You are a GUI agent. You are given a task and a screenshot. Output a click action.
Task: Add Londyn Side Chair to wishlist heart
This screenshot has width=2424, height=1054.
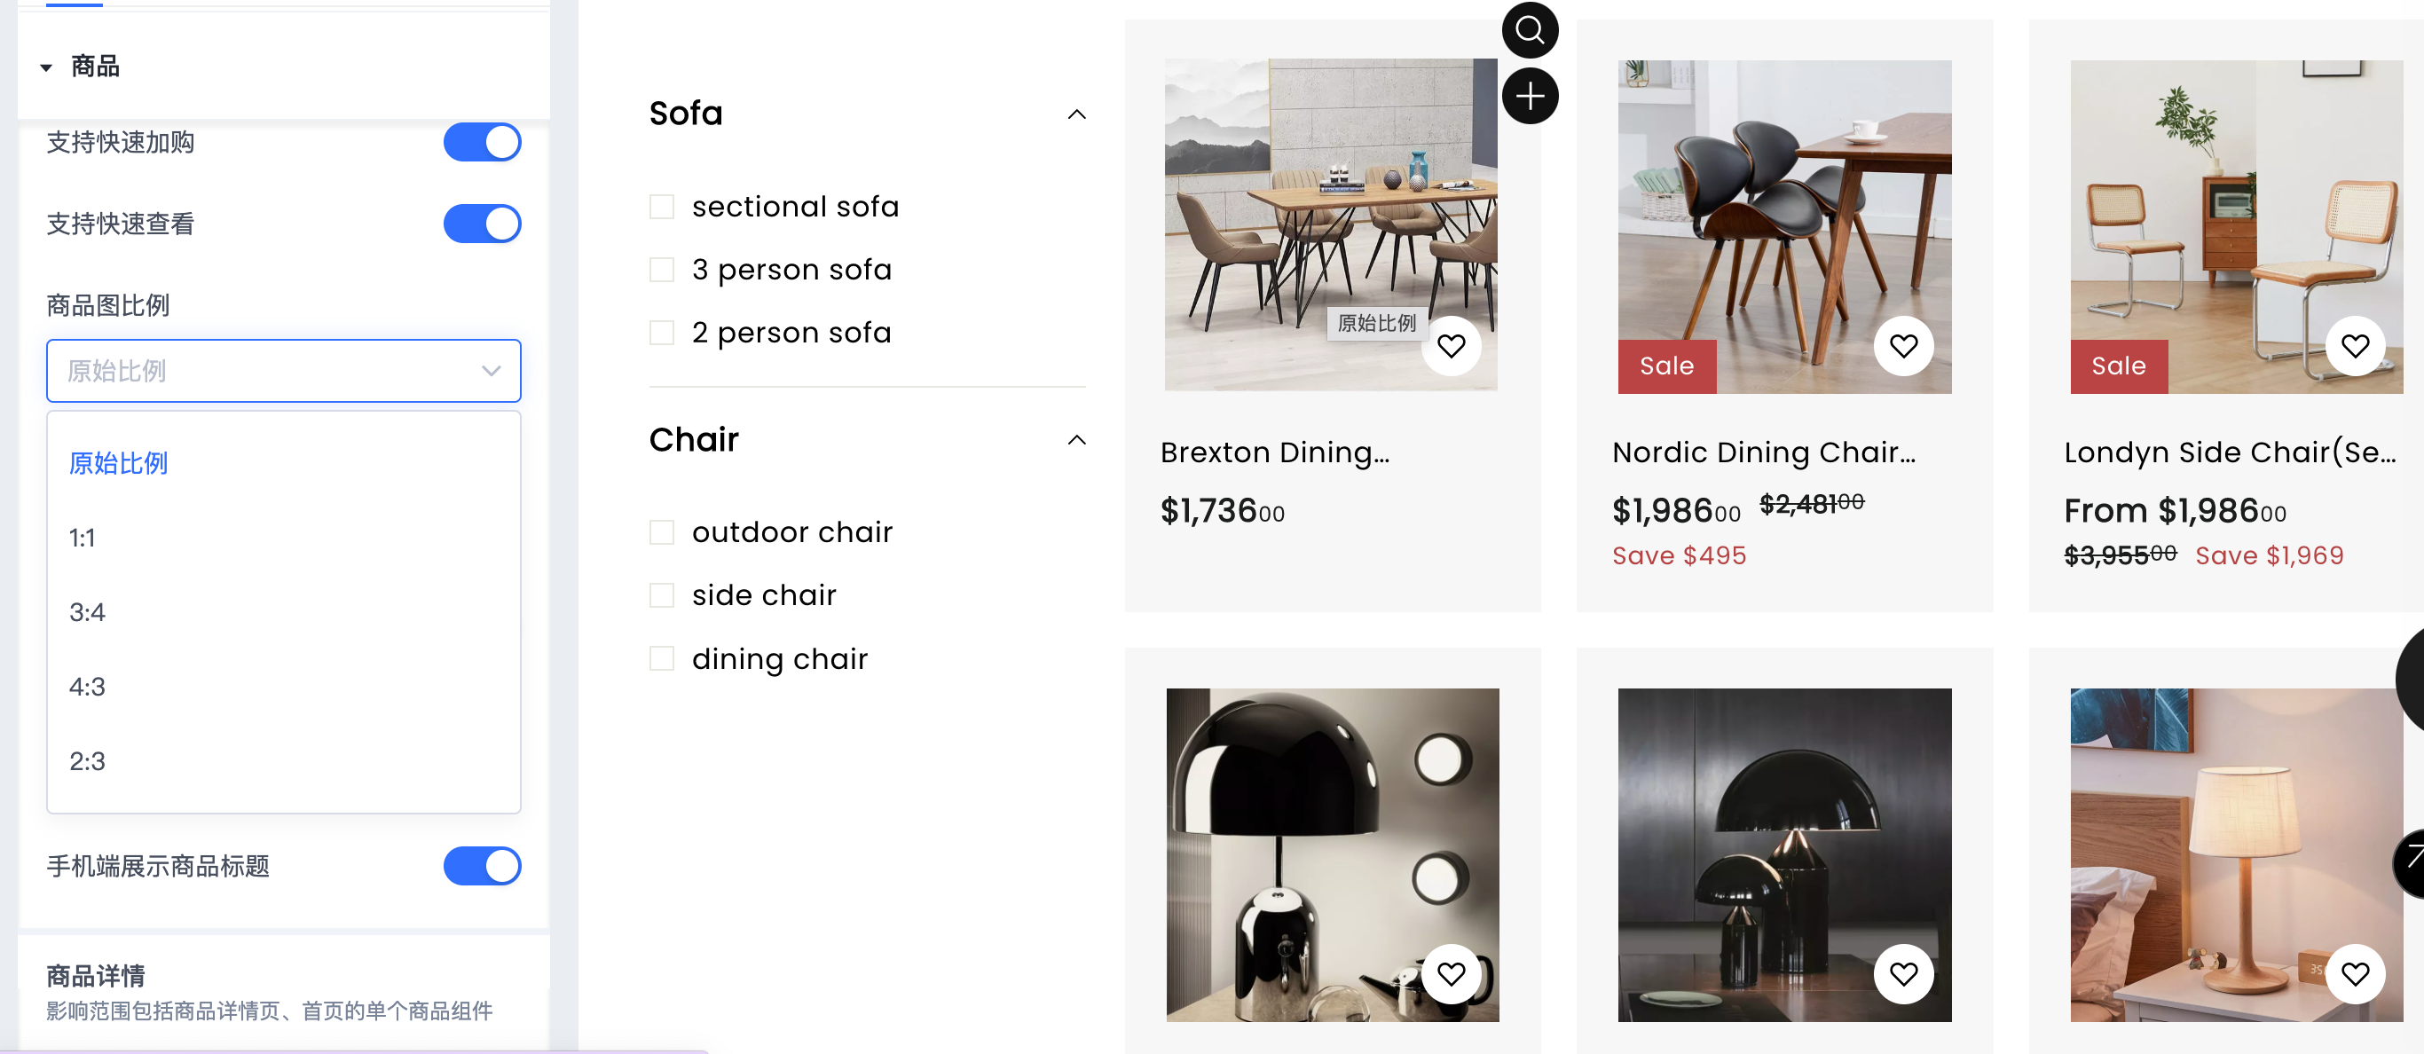point(2355,346)
